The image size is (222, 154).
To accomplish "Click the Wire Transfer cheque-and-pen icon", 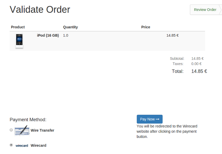I will point(22,130).
